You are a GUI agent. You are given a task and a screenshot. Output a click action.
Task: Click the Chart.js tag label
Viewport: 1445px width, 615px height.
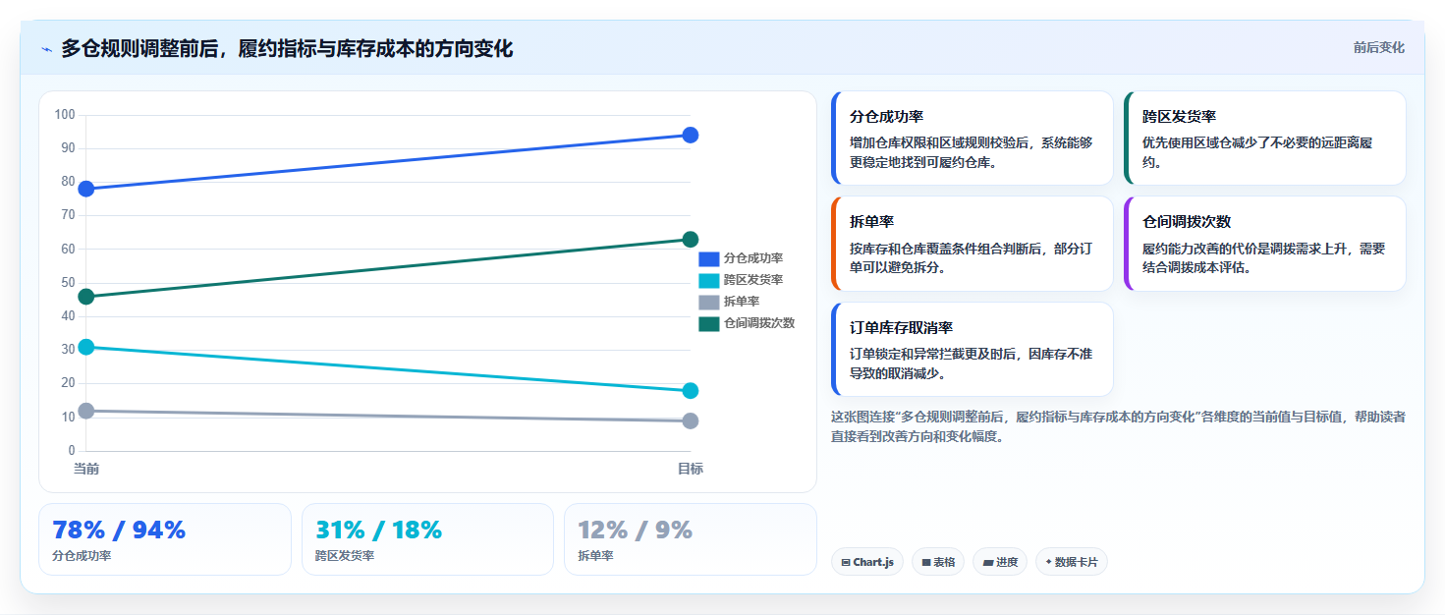[873, 563]
